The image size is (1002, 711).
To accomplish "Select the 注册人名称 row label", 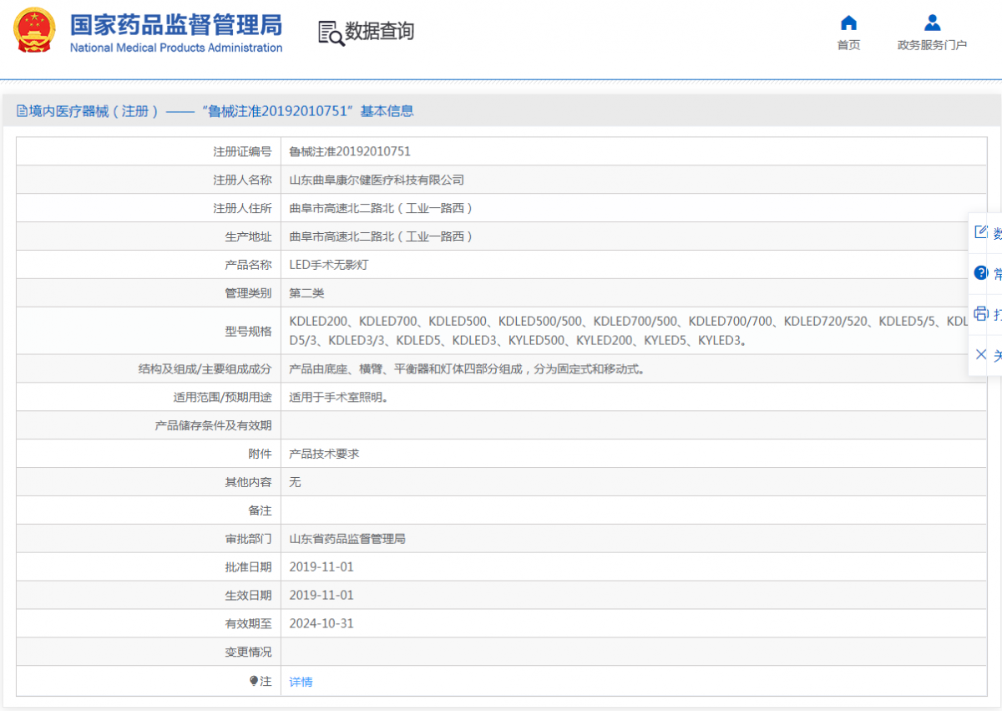I will [240, 180].
